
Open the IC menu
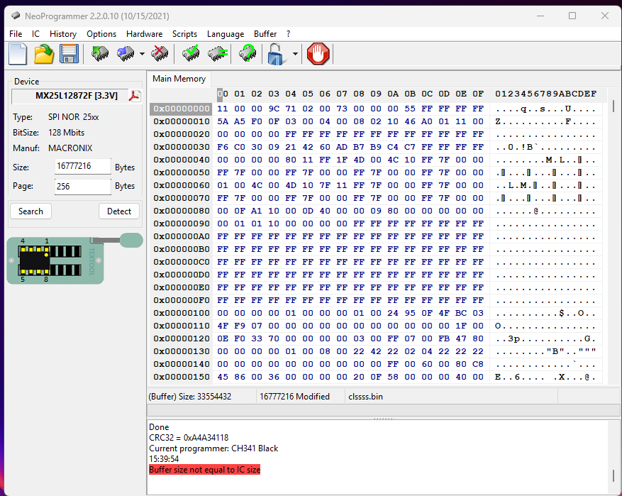[35, 34]
